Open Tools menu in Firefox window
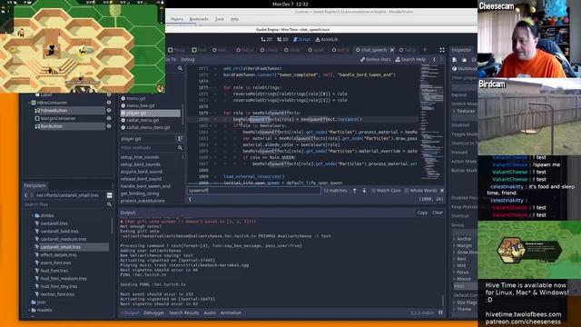 click(x=220, y=19)
